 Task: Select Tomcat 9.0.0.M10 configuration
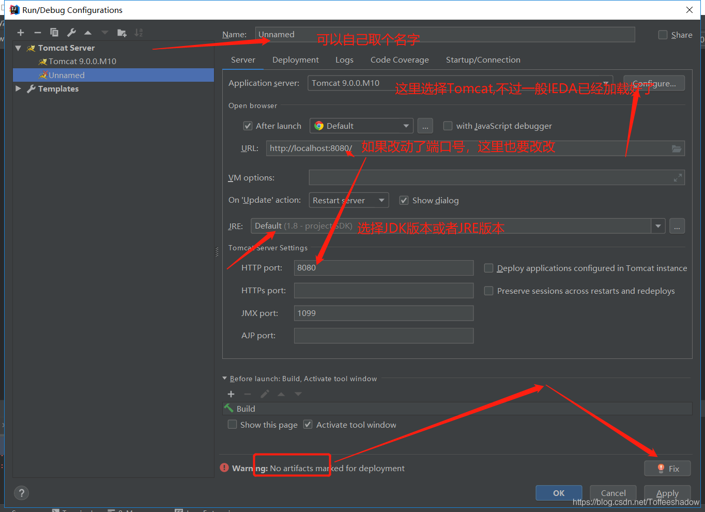(x=78, y=61)
